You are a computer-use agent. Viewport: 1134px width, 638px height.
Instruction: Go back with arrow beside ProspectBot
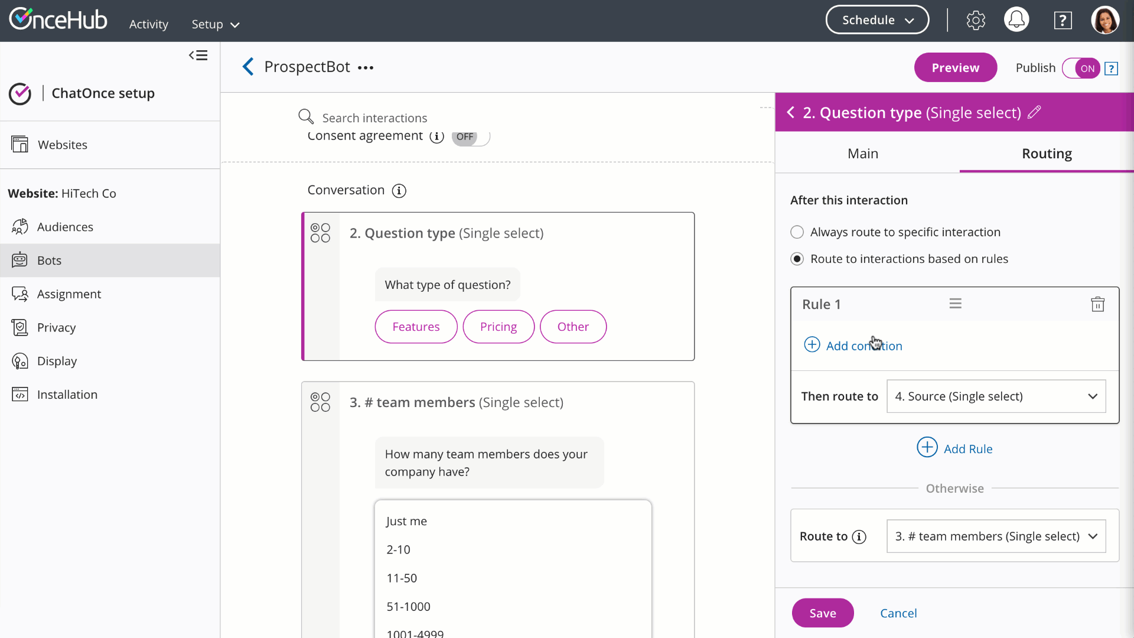click(x=248, y=67)
